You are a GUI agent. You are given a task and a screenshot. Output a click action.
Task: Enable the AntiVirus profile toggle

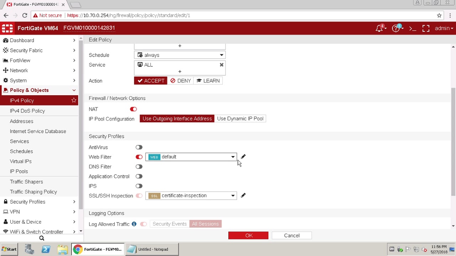[139, 147]
